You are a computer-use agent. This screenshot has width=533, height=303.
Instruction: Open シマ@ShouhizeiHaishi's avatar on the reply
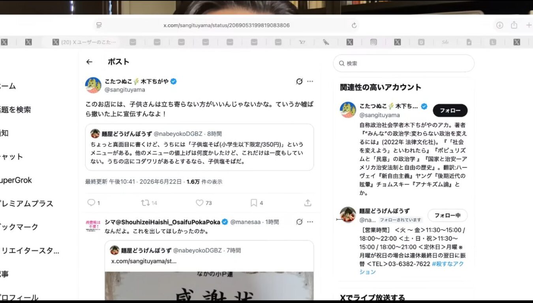(93, 226)
